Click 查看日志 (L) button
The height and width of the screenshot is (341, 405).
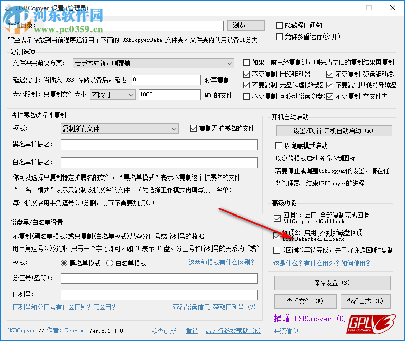[x=365, y=301]
